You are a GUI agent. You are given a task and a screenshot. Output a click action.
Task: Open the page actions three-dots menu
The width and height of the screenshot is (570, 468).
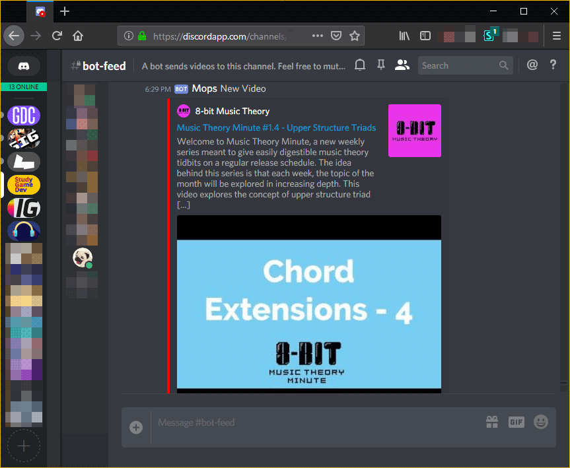[x=317, y=36]
